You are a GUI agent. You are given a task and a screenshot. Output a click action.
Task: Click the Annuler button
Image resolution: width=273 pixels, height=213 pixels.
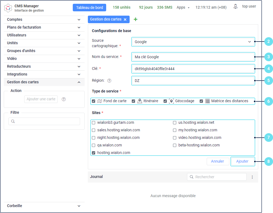218,162
